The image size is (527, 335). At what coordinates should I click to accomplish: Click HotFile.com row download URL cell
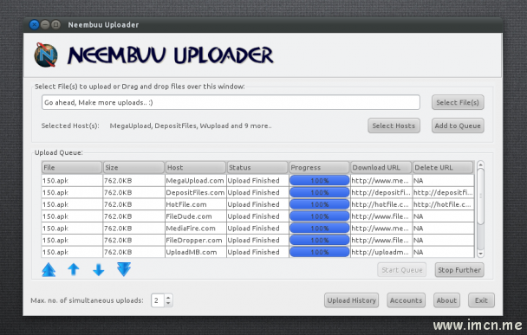pyautogui.click(x=381, y=204)
